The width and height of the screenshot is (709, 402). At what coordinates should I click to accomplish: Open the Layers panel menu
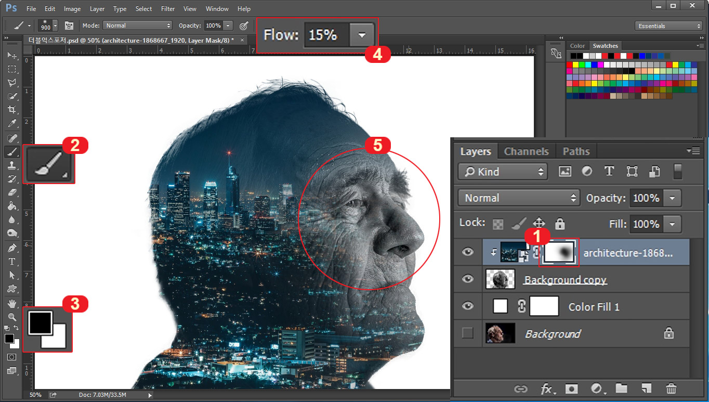coord(693,151)
